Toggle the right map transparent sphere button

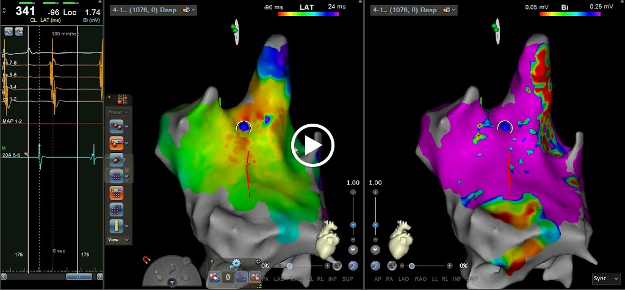[391, 266]
